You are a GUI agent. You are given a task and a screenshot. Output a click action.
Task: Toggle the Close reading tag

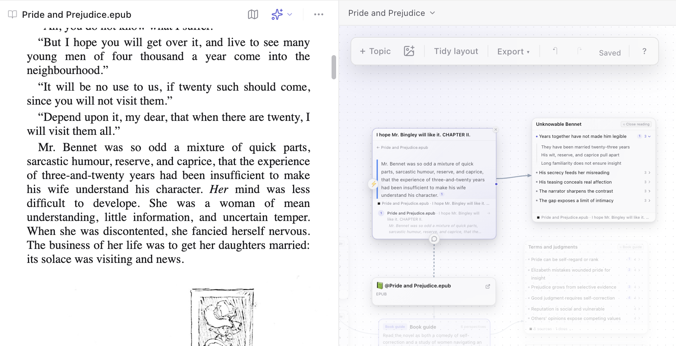(636, 124)
